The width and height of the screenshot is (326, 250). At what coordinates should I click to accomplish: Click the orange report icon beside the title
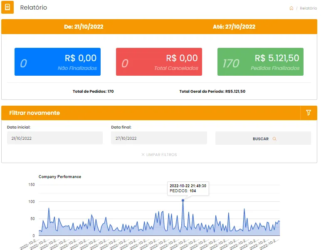point(7,7)
